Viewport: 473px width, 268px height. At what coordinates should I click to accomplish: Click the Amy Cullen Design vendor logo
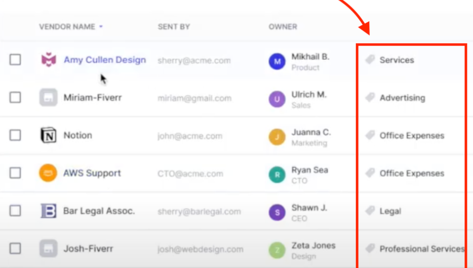click(49, 60)
